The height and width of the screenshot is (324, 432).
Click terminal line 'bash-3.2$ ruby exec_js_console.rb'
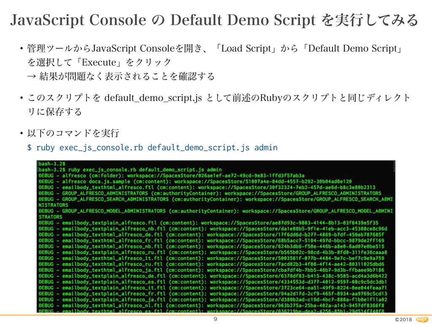pyautogui.click(x=130, y=170)
